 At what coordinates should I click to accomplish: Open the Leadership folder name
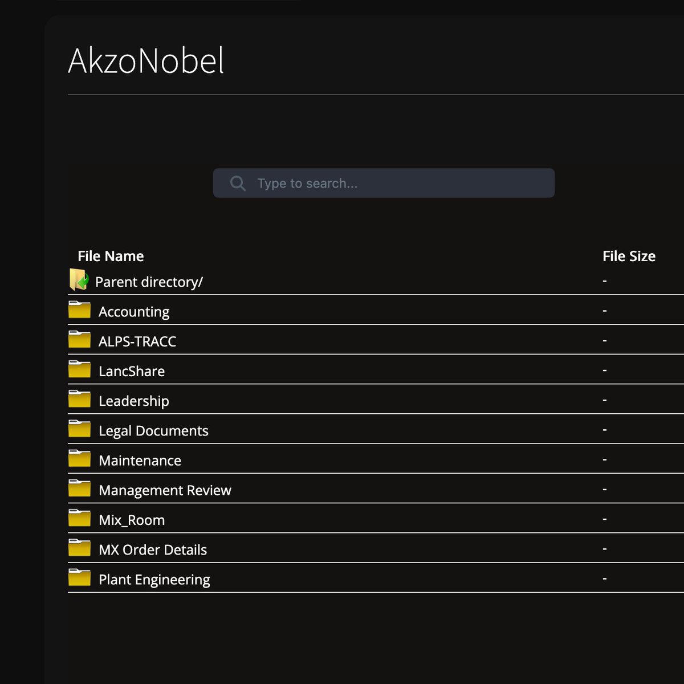click(134, 401)
